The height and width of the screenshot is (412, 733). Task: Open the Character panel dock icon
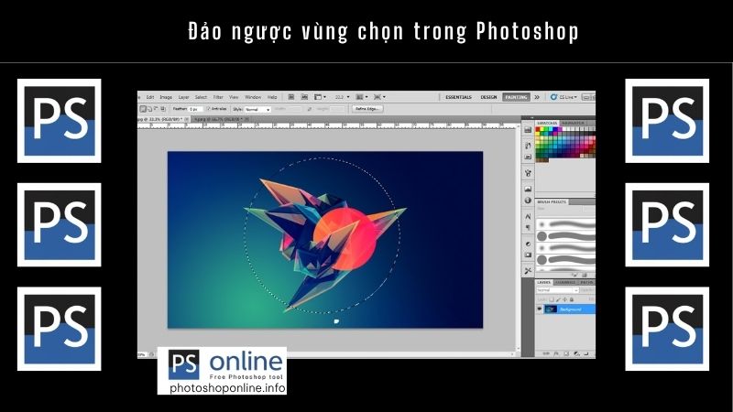pyautogui.click(x=528, y=217)
